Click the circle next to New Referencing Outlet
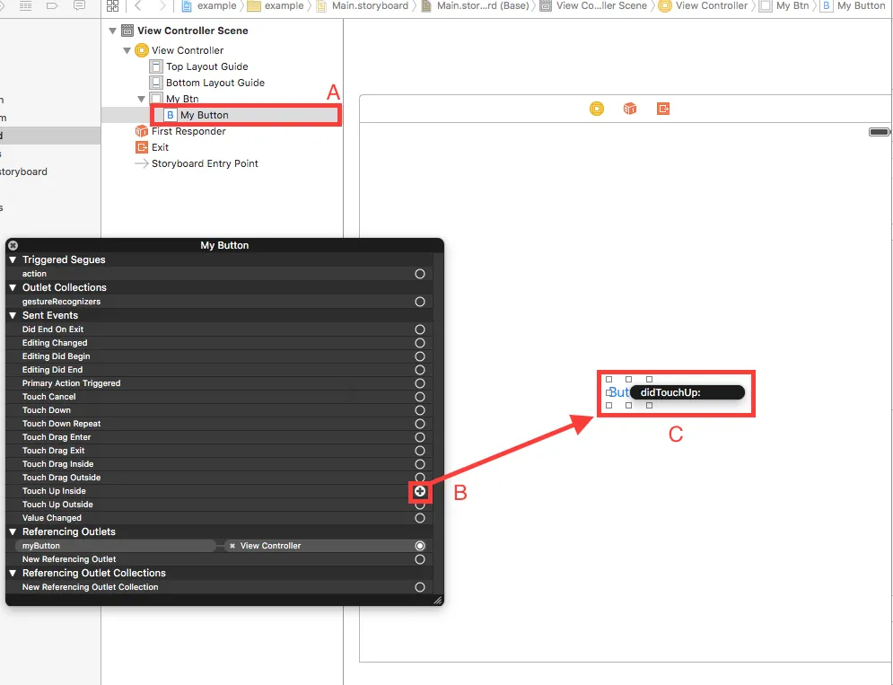The image size is (893, 685). coord(420,559)
